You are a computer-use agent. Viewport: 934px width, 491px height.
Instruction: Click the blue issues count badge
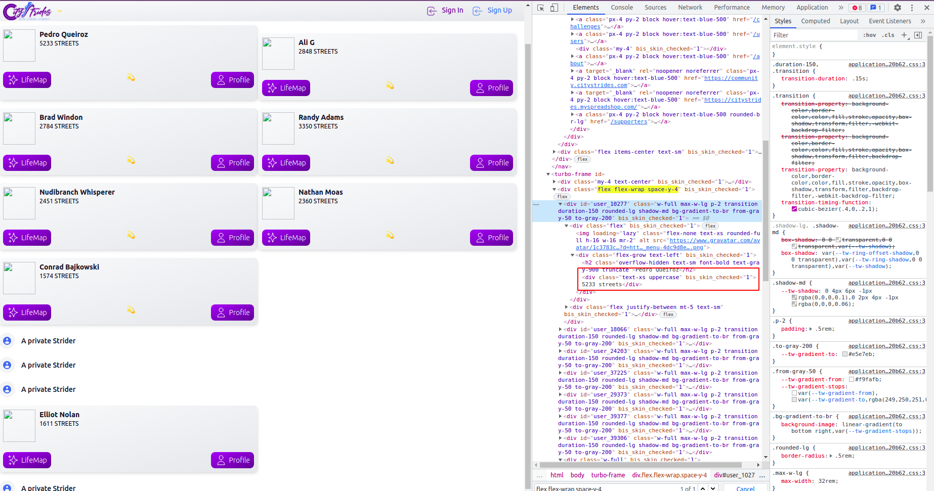pyautogui.click(x=876, y=8)
